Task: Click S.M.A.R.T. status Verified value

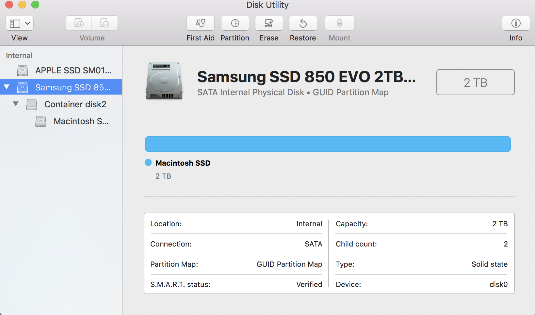Action: [x=309, y=284]
